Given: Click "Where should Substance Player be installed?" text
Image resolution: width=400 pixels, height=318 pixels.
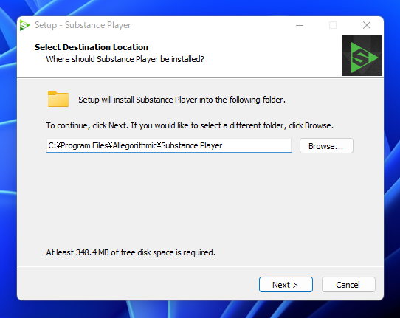Looking at the screenshot, I should point(125,59).
